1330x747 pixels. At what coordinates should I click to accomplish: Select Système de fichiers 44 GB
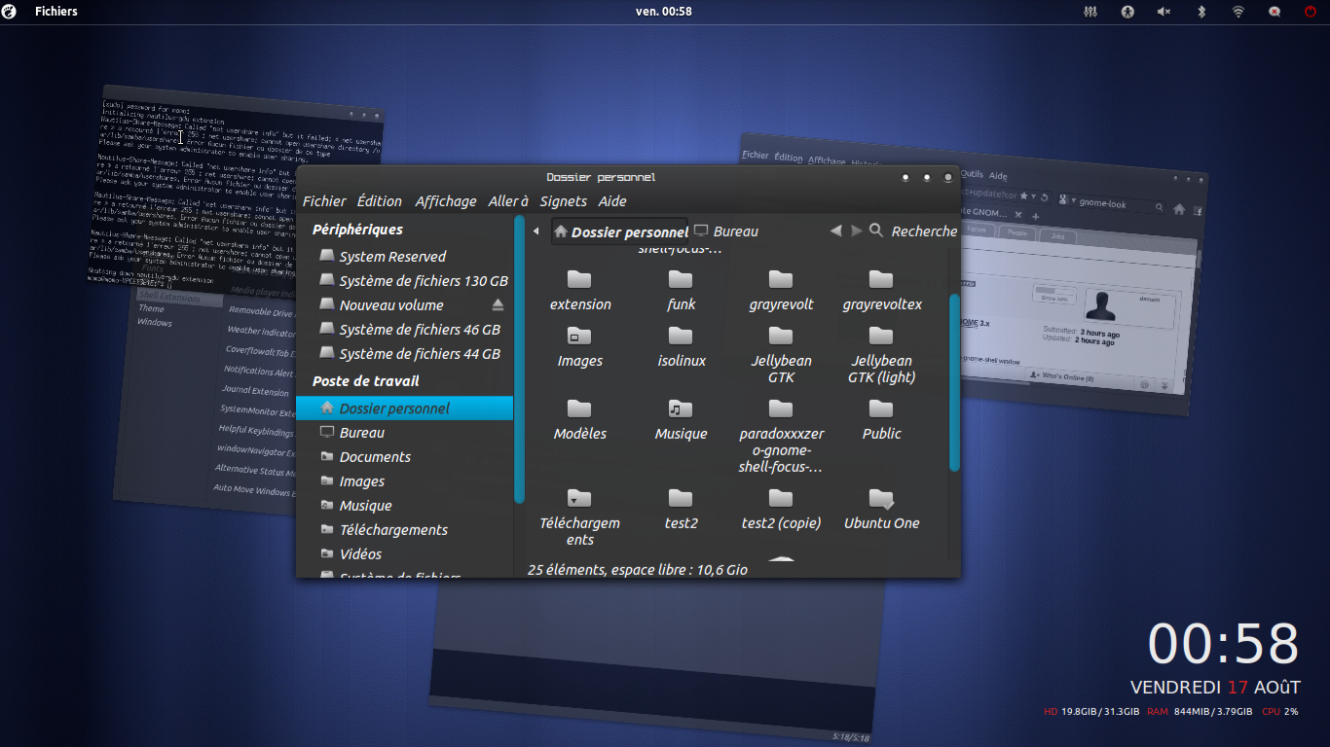[x=404, y=354]
